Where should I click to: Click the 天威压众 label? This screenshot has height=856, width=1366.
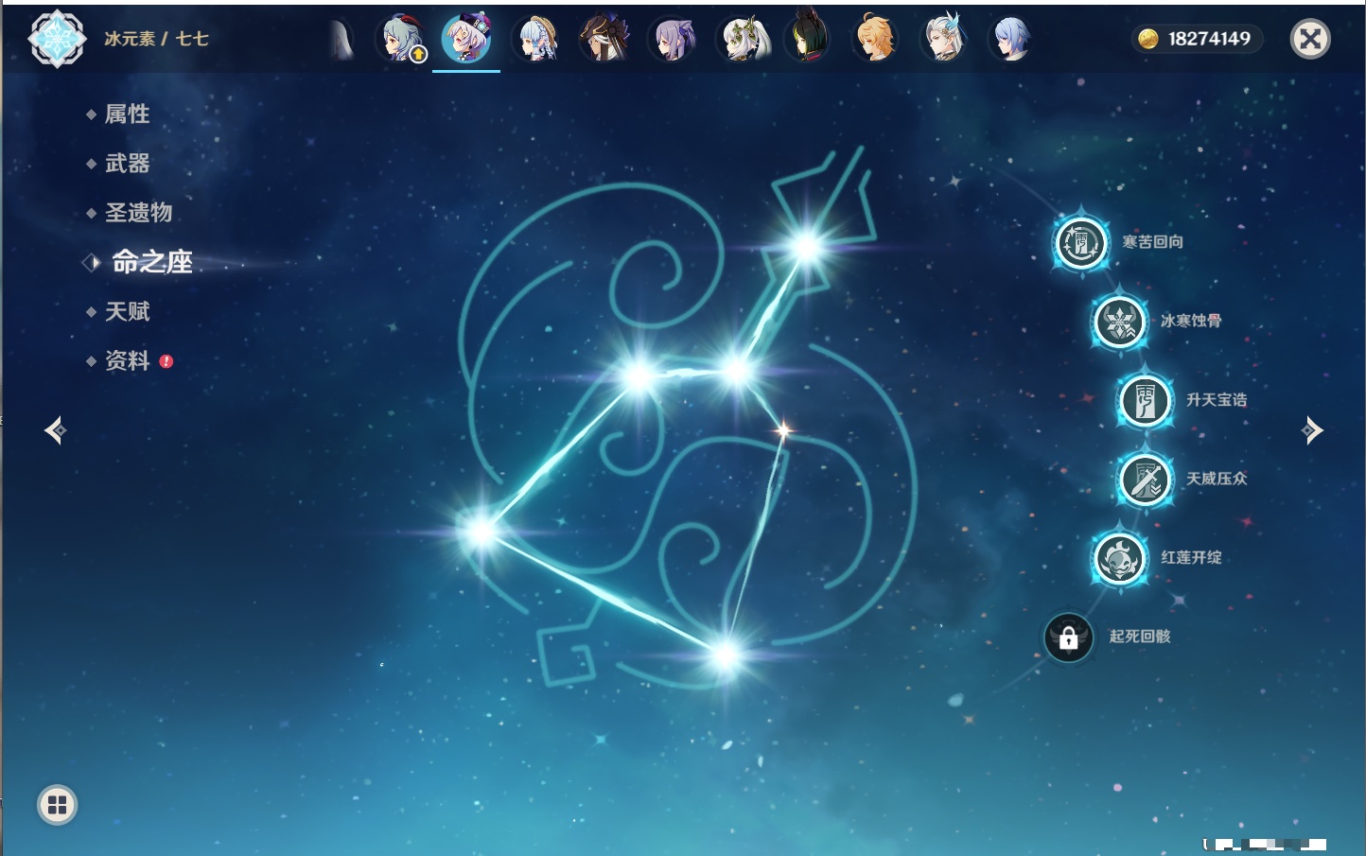1217,479
